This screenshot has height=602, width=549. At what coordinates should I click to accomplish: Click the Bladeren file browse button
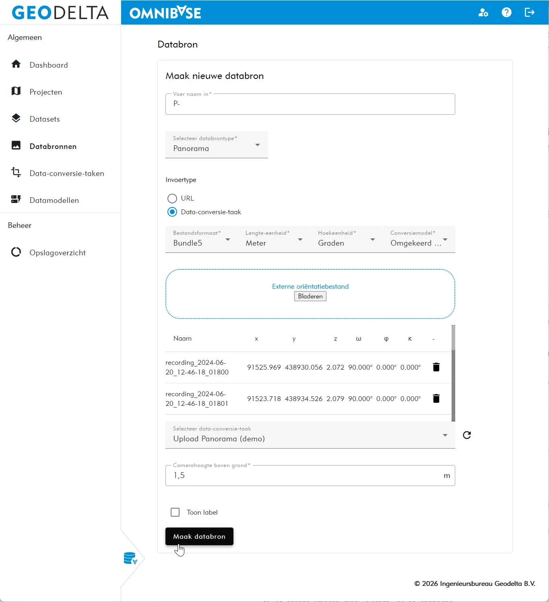coord(310,296)
